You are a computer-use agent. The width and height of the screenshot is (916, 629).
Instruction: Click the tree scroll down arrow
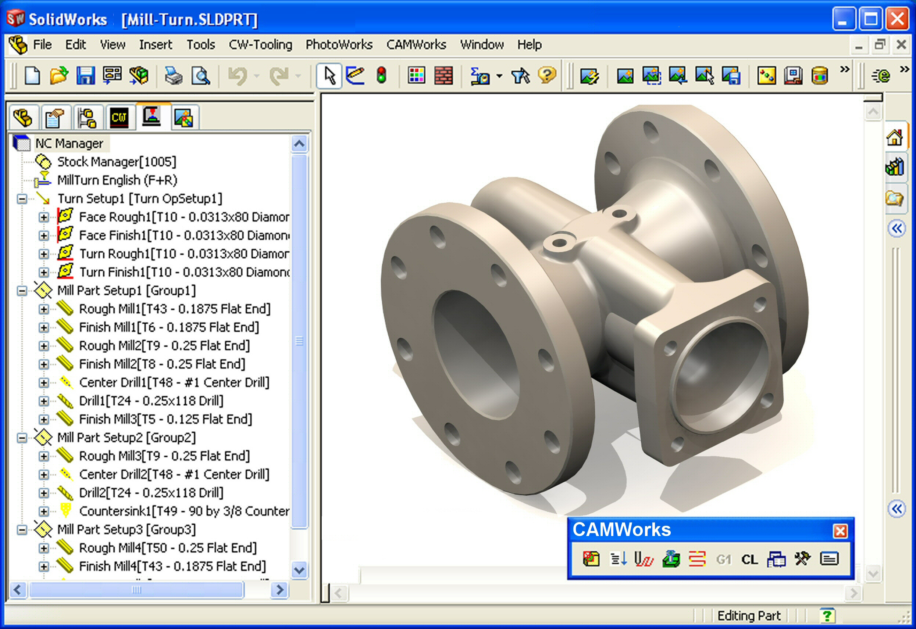[x=299, y=570]
